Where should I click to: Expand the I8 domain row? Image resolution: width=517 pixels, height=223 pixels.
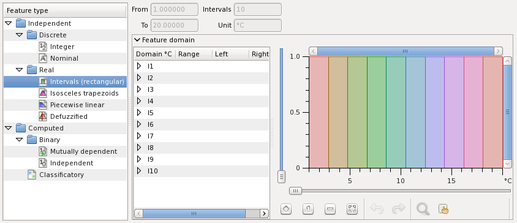(x=139, y=147)
